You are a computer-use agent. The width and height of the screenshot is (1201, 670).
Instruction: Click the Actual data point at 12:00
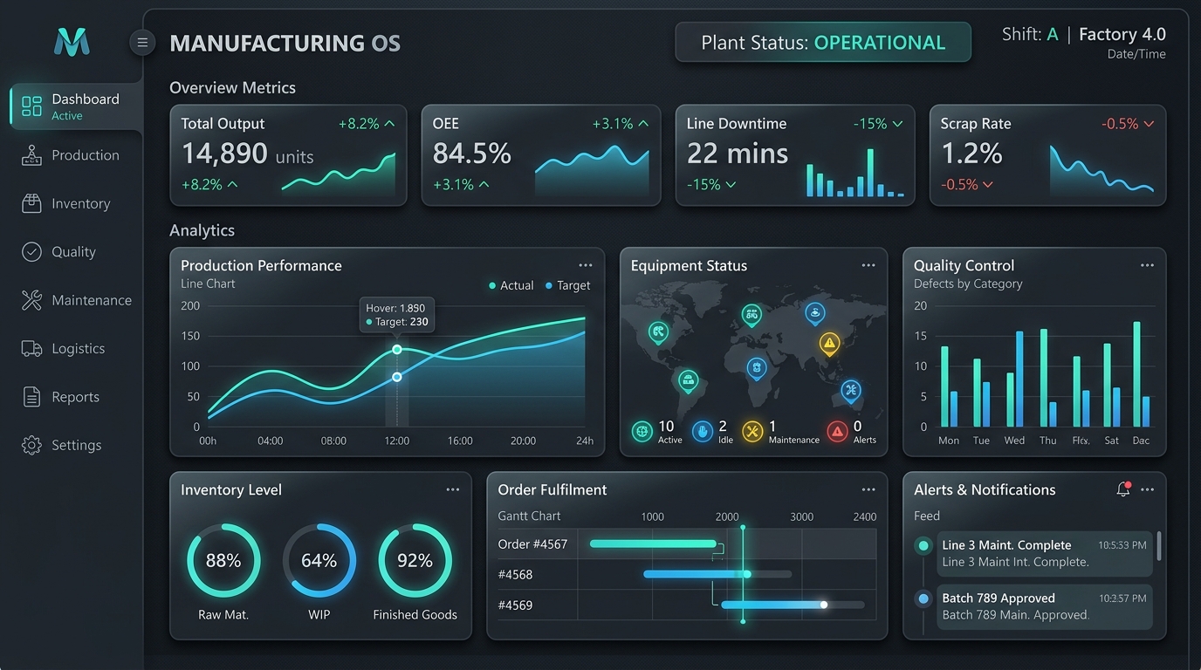[397, 349]
